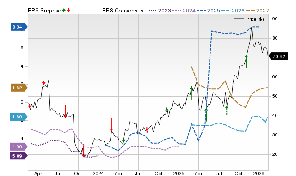Click the 60 label on the price axis
Viewport: 296px width, 176px height.
tap(275, 77)
